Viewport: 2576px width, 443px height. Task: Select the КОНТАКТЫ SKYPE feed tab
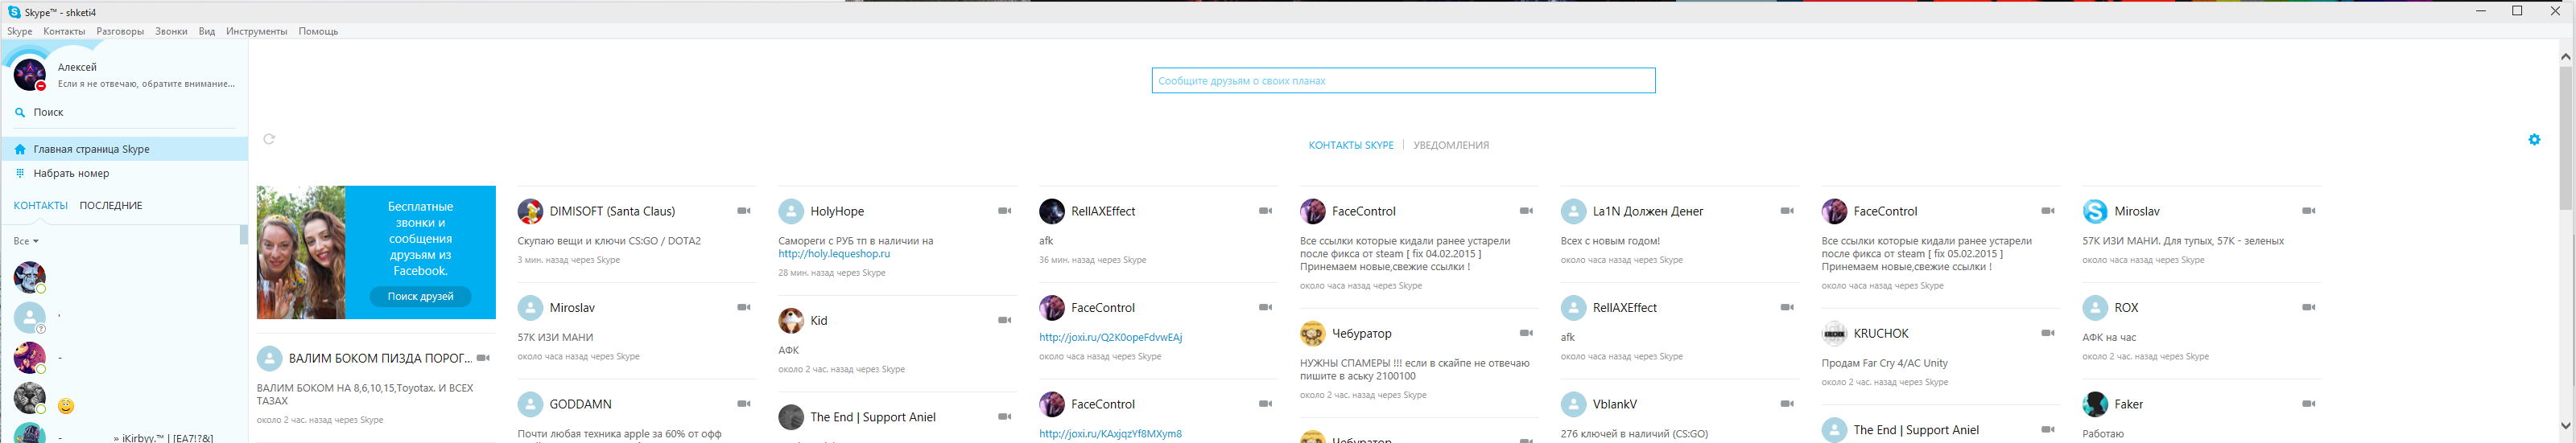(1351, 145)
